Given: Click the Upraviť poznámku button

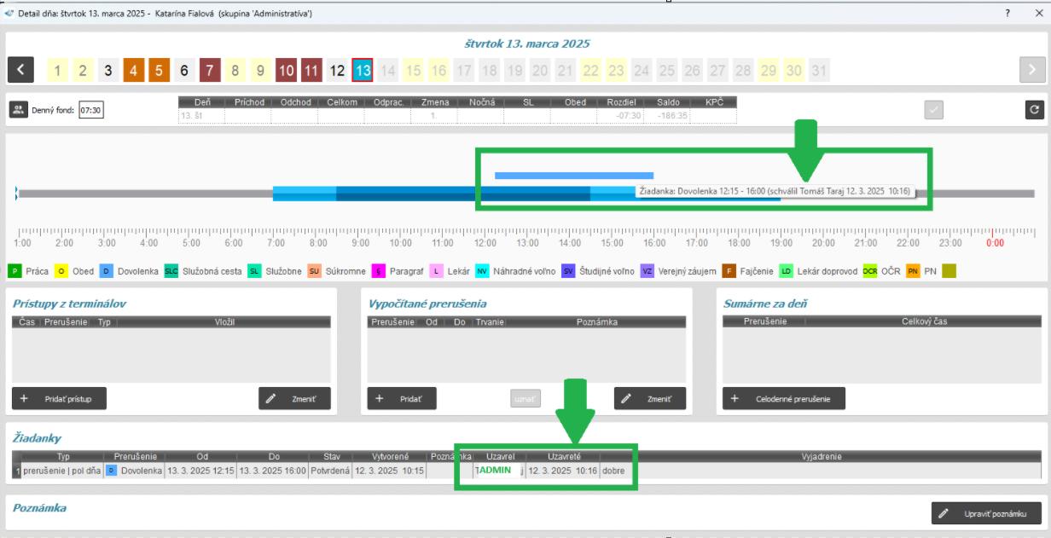Looking at the screenshot, I should [x=986, y=513].
